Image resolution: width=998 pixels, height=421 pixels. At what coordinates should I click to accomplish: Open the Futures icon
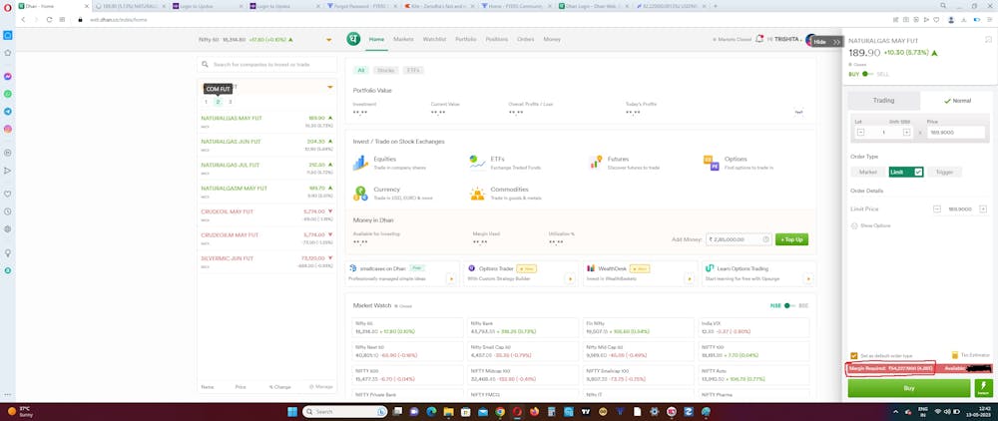click(594, 162)
